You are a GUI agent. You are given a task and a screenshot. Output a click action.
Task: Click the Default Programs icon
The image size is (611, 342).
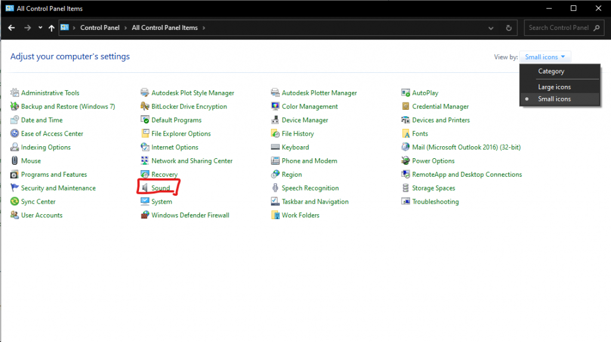click(144, 120)
